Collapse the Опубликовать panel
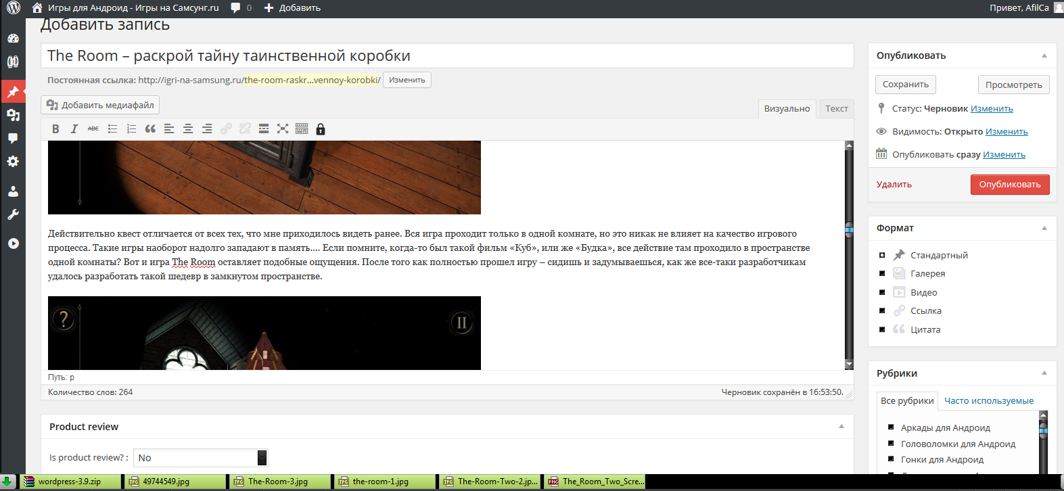Image resolution: width=1064 pixels, height=491 pixels. click(1044, 55)
